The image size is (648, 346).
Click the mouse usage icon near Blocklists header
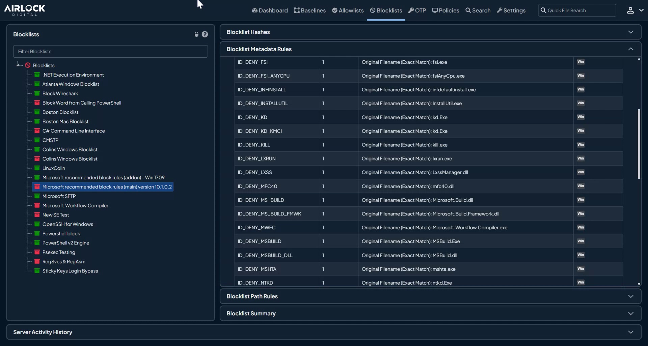[196, 34]
